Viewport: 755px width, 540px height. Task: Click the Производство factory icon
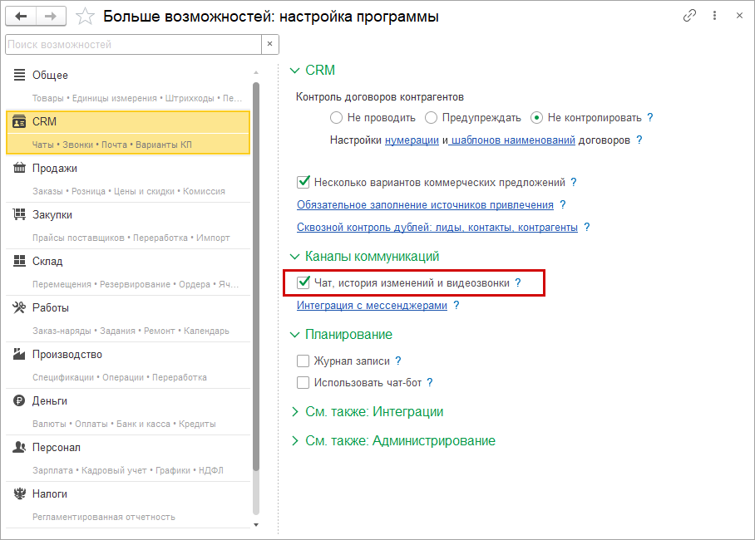point(19,354)
